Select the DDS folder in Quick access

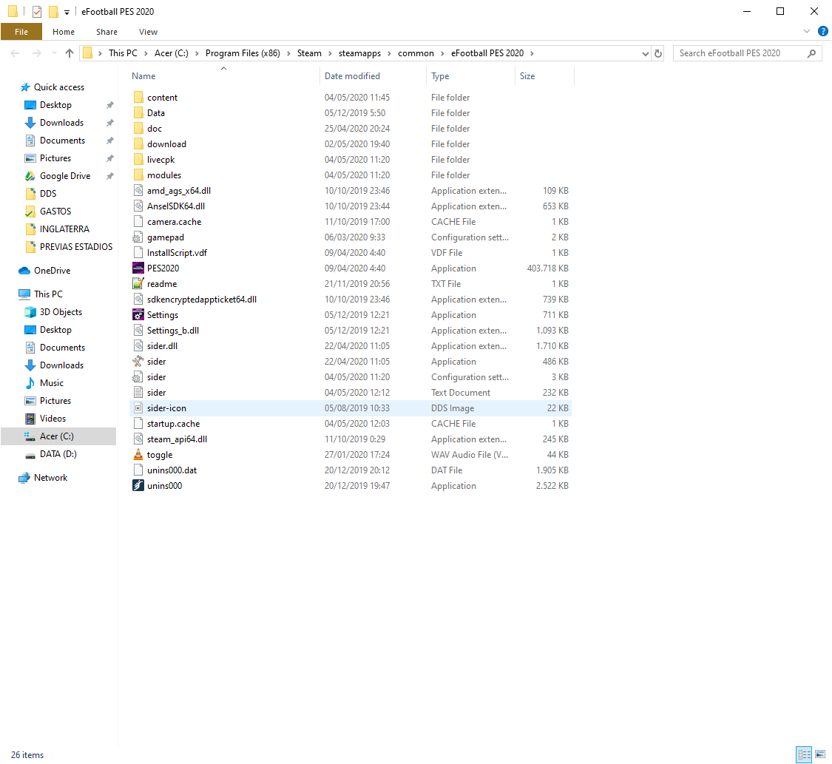(x=48, y=194)
